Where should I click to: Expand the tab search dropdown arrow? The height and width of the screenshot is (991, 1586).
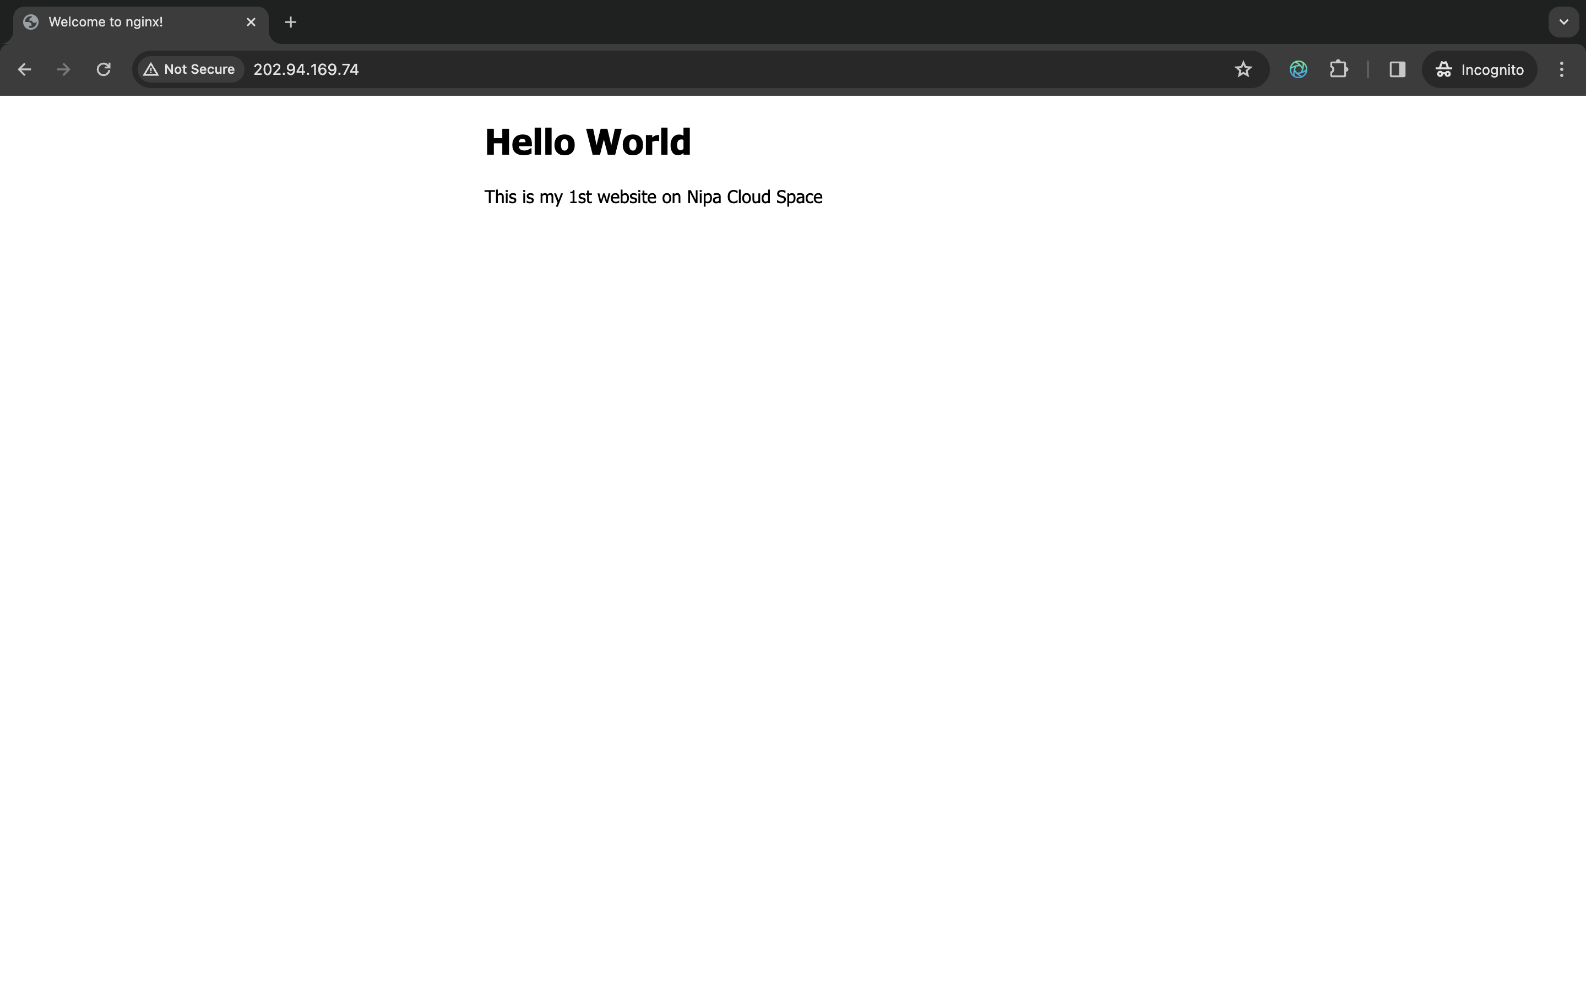pos(1564,22)
